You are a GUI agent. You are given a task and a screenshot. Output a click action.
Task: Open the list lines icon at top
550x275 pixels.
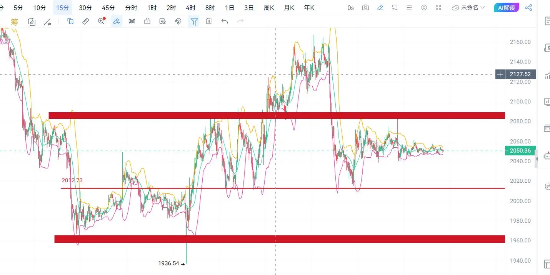tap(409, 8)
